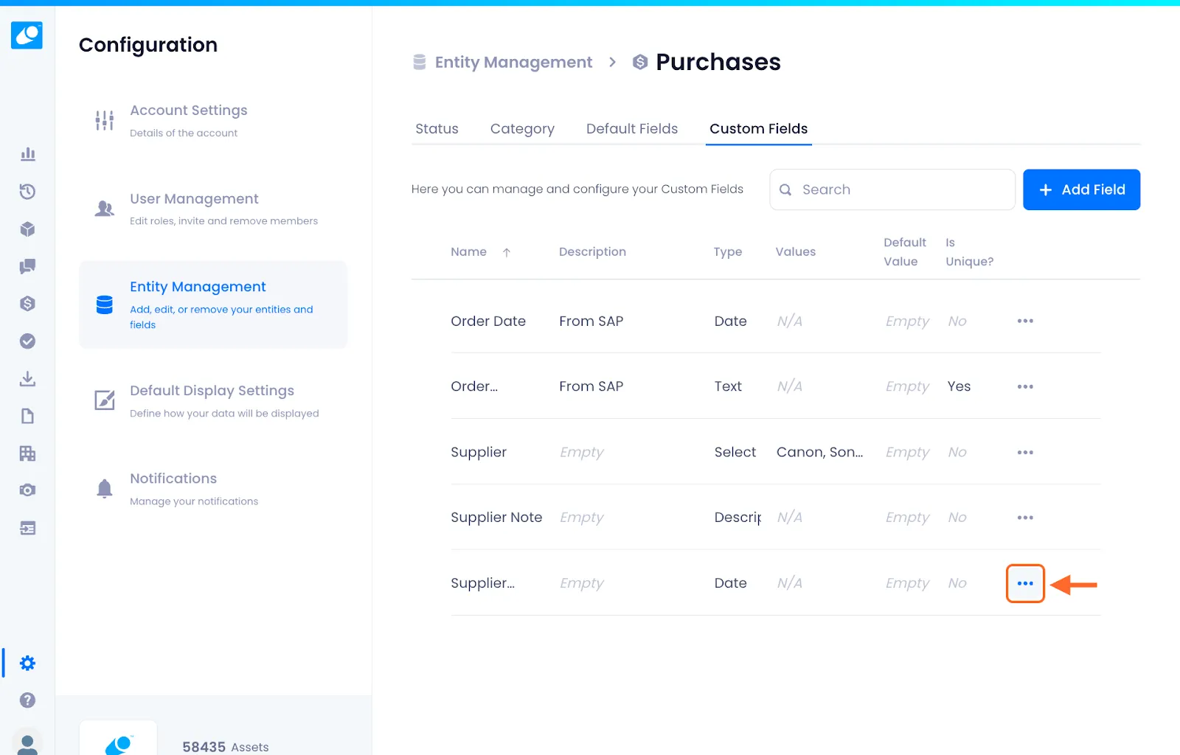Open the download icon in sidebar
The height and width of the screenshot is (755, 1180).
pyautogui.click(x=28, y=378)
